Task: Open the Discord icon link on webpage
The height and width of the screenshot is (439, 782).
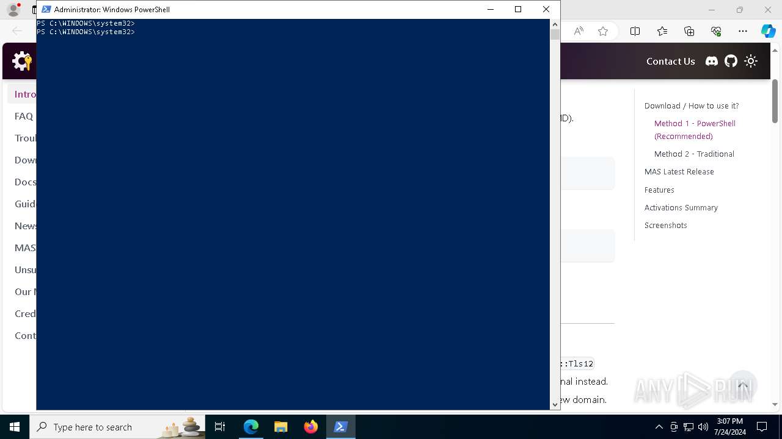Action: tap(712, 61)
